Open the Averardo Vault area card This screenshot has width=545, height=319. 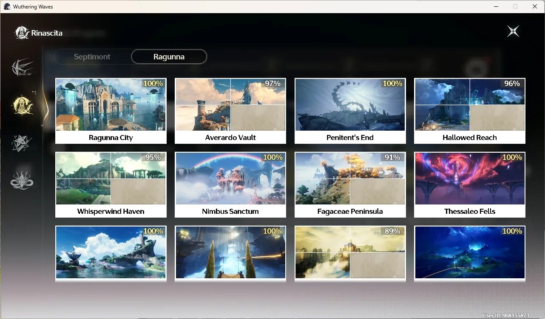[230, 111]
